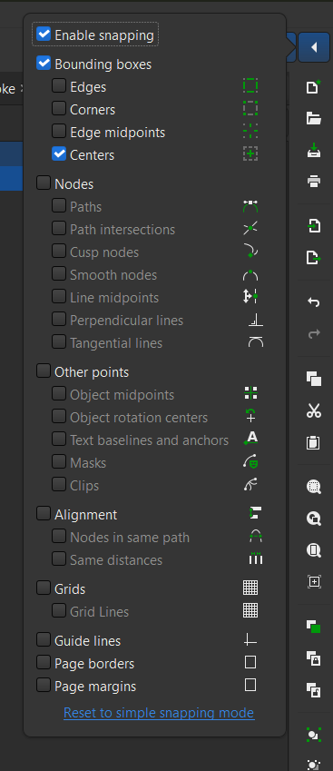Disable the Enable snapping checkbox
Image resolution: width=333 pixels, height=771 pixels.
click(44, 35)
